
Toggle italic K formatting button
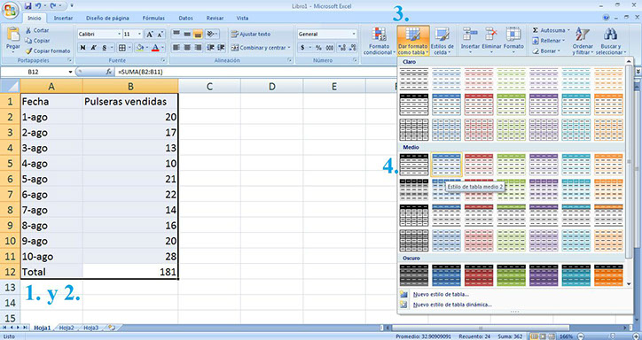pos(93,48)
